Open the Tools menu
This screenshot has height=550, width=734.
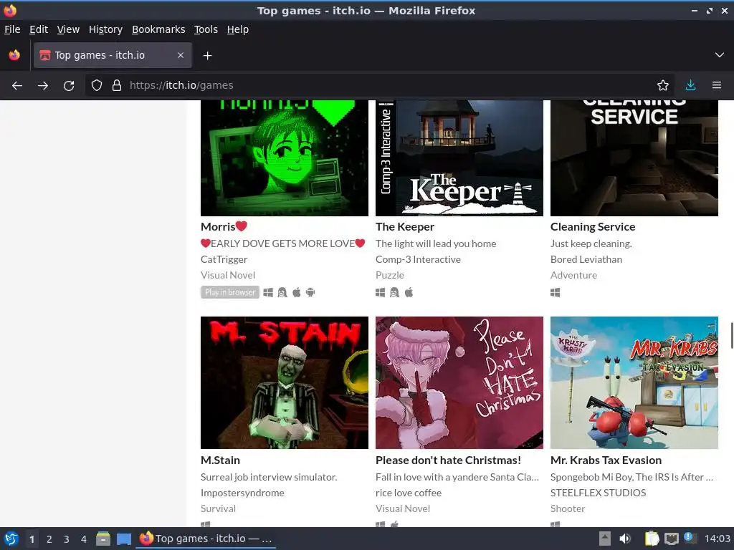pos(206,29)
